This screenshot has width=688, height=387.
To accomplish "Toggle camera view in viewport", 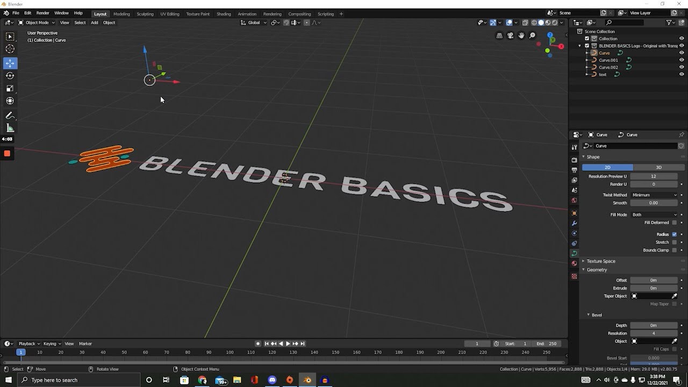I will coord(510,35).
